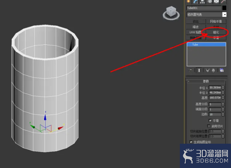Viewport: 231px width, 168px height.
Task: Open the Hierarchy panel tab
Action: click(x=202, y=1)
